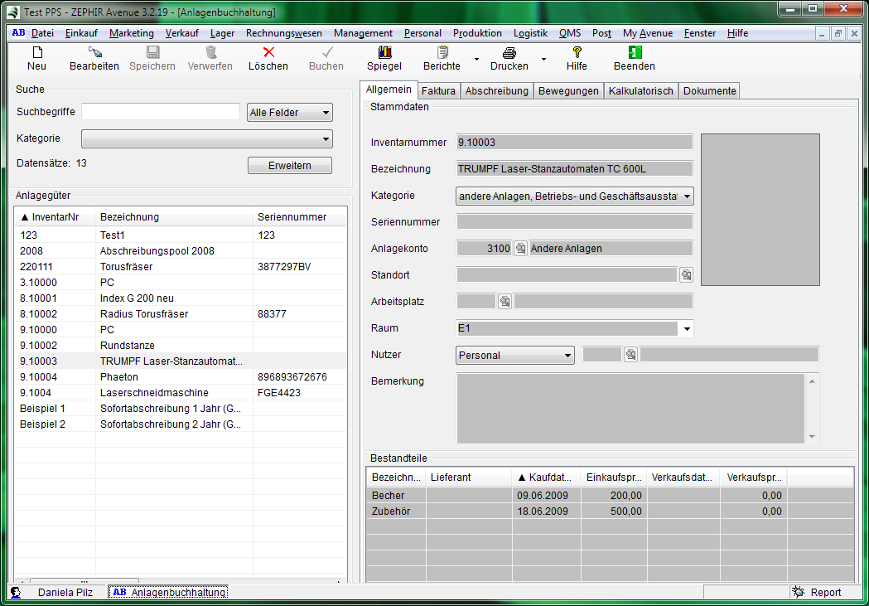Open the Raum dropdown arrow
This screenshot has width=869, height=606.
click(686, 329)
